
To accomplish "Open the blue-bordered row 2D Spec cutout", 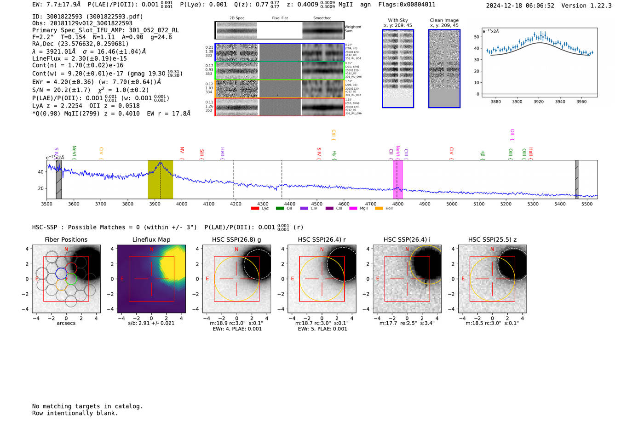I will click(237, 52).
